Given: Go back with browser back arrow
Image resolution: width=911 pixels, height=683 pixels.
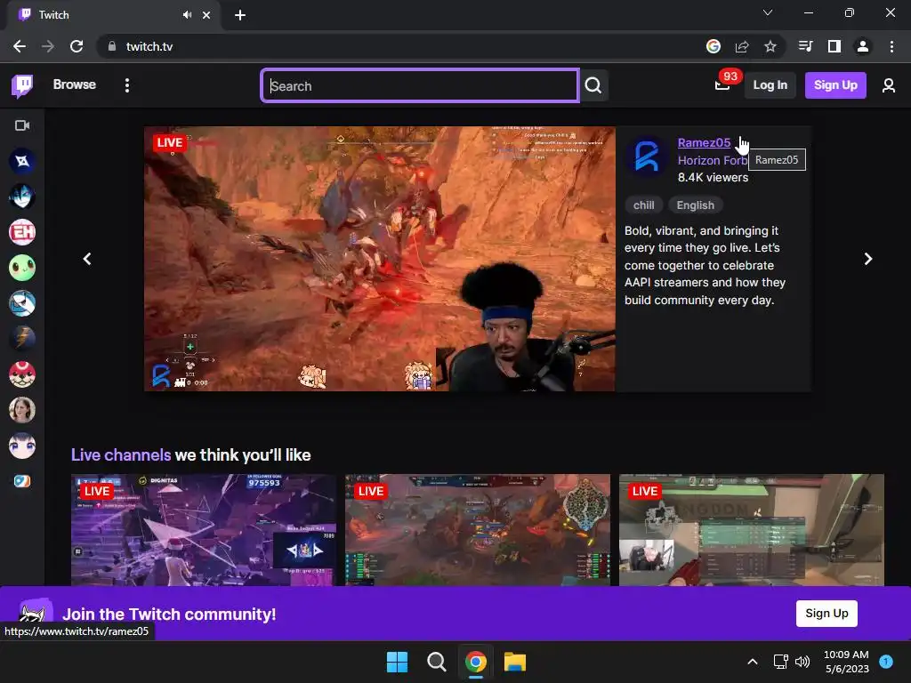Looking at the screenshot, I should click(20, 46).
